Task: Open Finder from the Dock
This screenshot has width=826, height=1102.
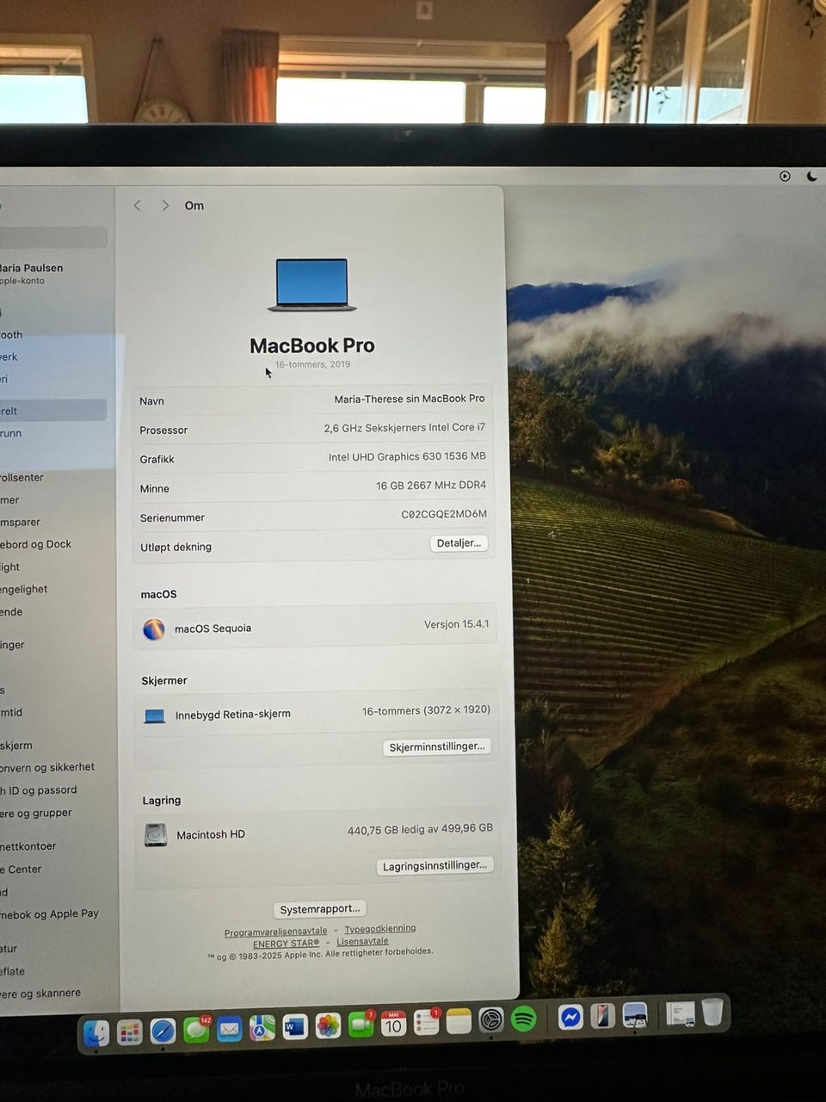Action: 96,1033
